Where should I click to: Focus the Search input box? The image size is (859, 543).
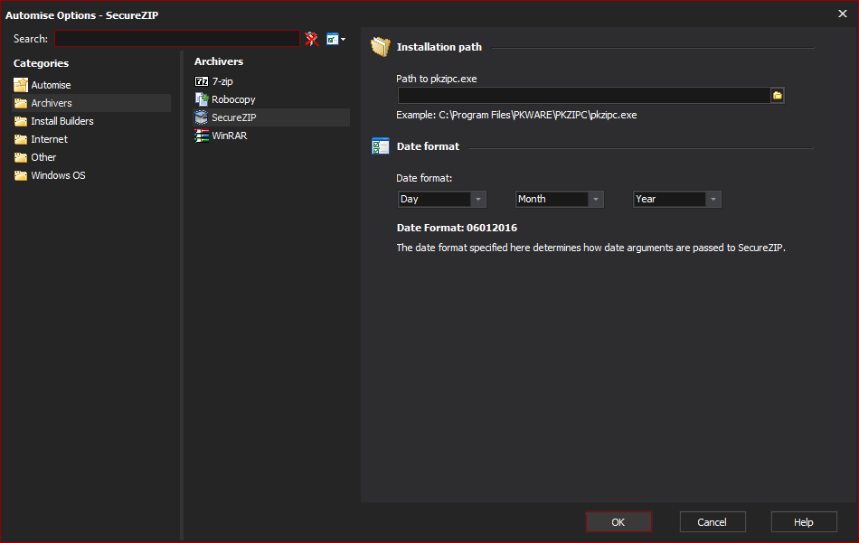pyautogui.click(x=177, y=39)
